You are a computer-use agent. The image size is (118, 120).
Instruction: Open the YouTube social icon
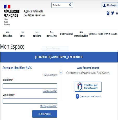click(108, 13)
